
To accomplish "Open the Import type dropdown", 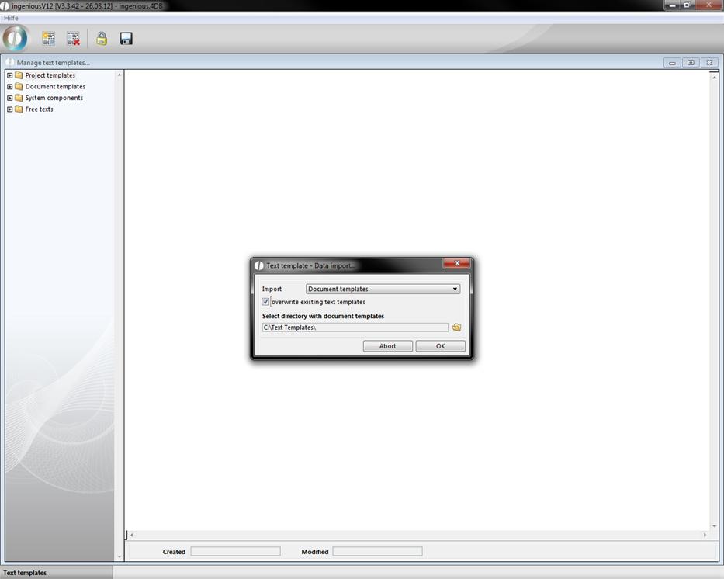I will (x=455, y=289).
